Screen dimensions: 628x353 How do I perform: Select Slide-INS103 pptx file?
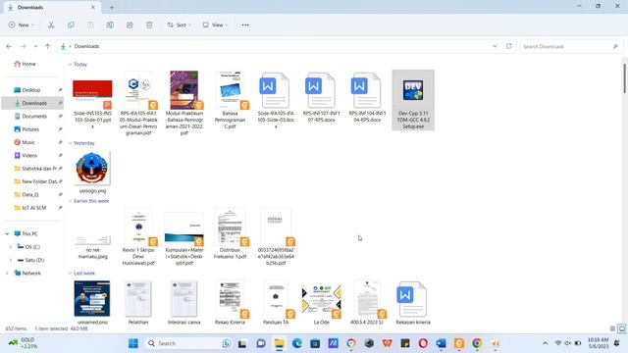coord(92,100)
